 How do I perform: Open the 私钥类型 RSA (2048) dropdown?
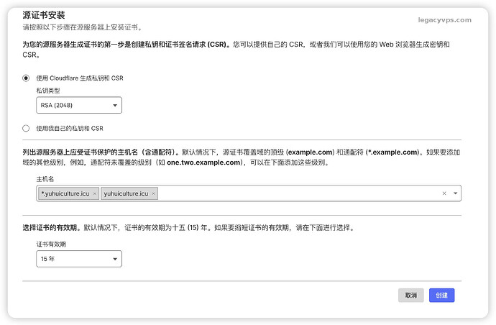click(x=79, y=105)
